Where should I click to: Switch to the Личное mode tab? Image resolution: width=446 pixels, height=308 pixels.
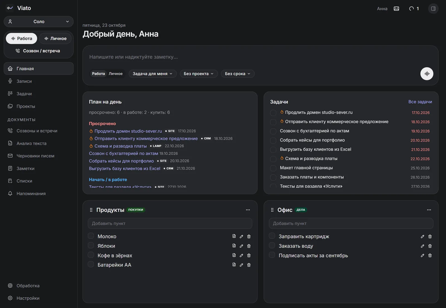55,38
